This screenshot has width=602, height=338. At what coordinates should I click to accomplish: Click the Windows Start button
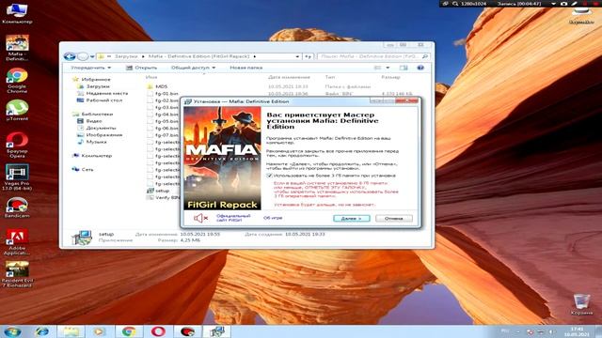[12, 331]
